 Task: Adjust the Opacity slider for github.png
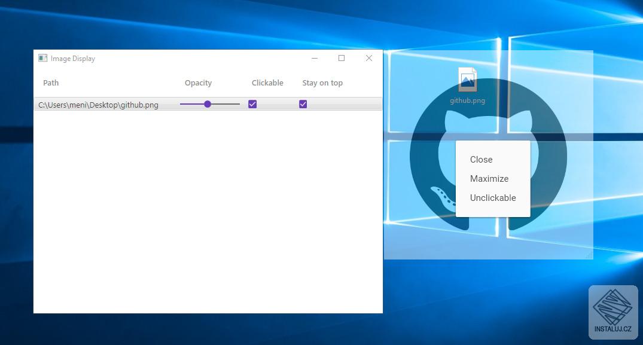pos(208,103)
